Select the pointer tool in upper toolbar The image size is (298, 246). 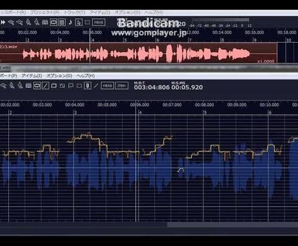point(79,22)
